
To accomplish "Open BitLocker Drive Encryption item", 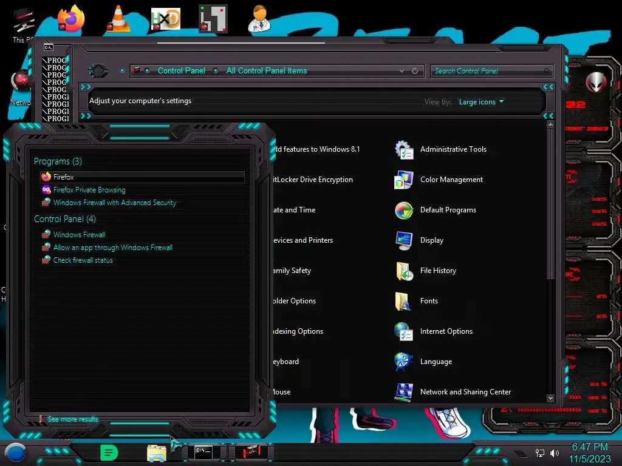I will [313, 180].
